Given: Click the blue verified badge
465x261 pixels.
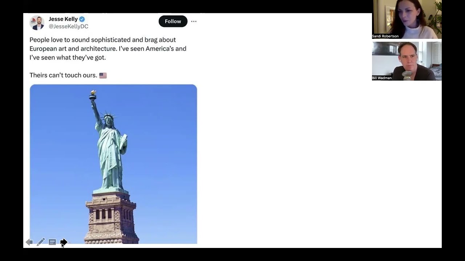Looking at the screenshot, I should tap(82, 19).
